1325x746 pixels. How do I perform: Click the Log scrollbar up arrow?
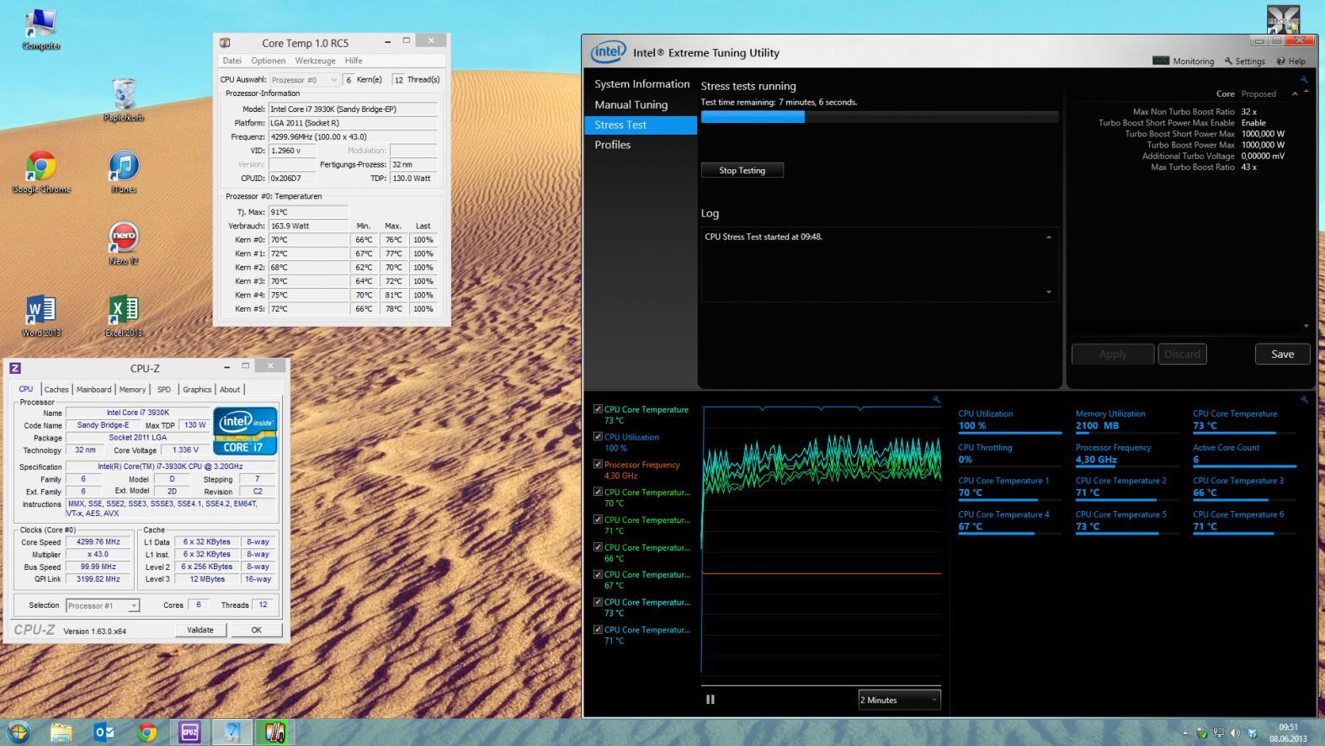pyautogui.click(x=1049, y=237)
